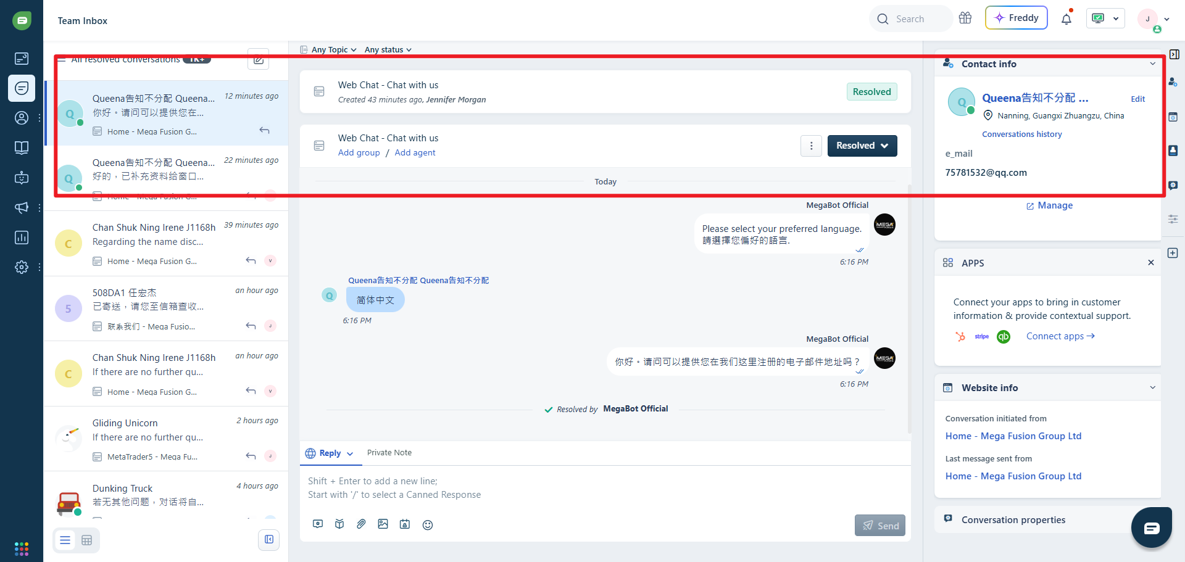Click into the reply message text box
Screen dimensions: 1185x562
605,488
